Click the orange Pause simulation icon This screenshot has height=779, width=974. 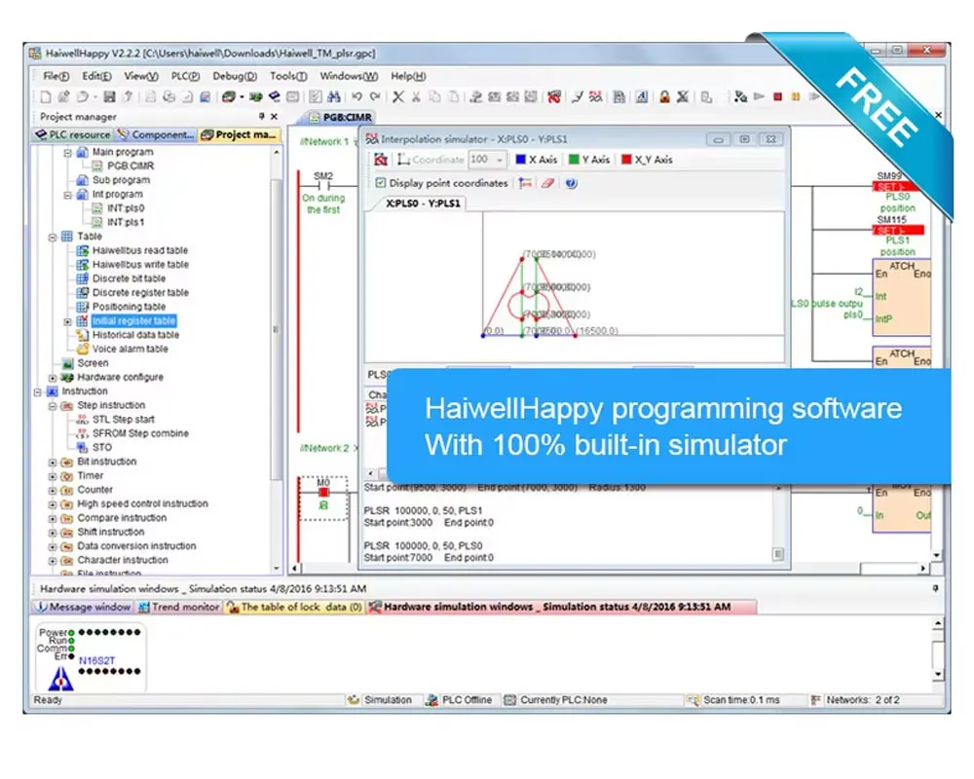[x=796, y=97]
